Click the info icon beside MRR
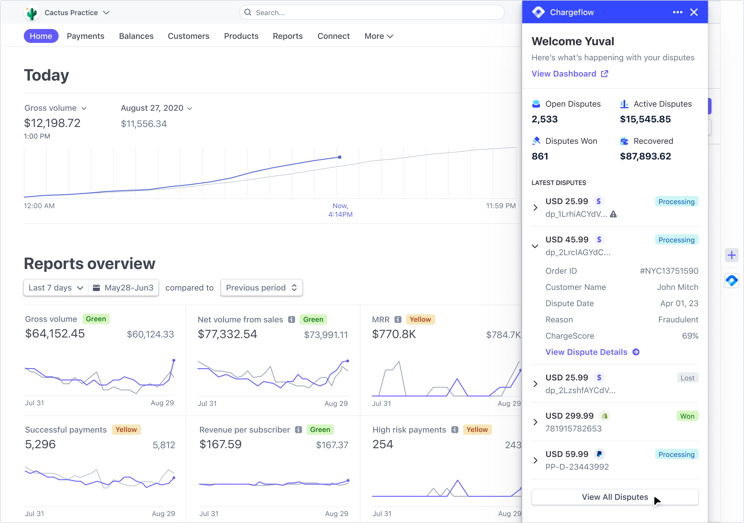The width and height of the screenshot is (744, 523). point(398,319)
